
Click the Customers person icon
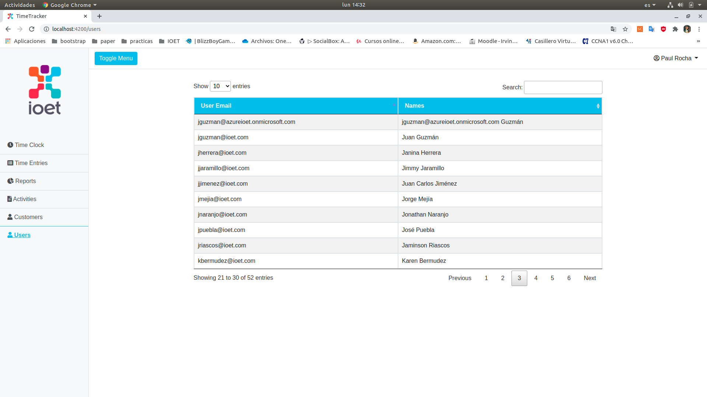click(x=10, y=217)
